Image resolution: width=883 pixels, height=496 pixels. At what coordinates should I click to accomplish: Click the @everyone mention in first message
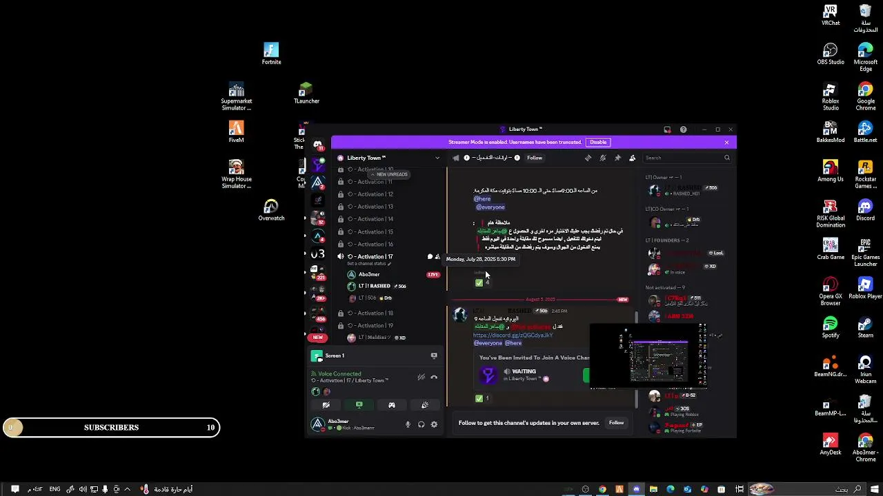tap(490, 207)
